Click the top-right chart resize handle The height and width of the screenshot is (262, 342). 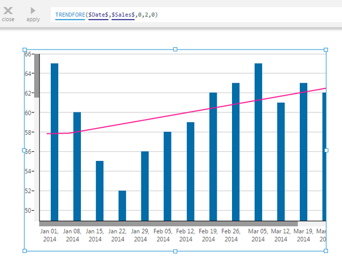325,50
